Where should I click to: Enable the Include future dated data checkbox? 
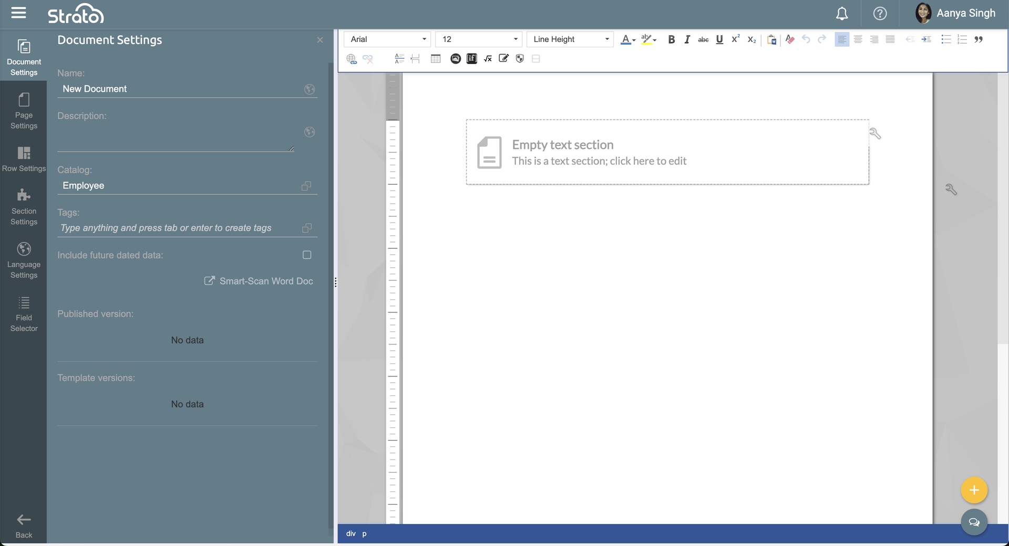307,255
